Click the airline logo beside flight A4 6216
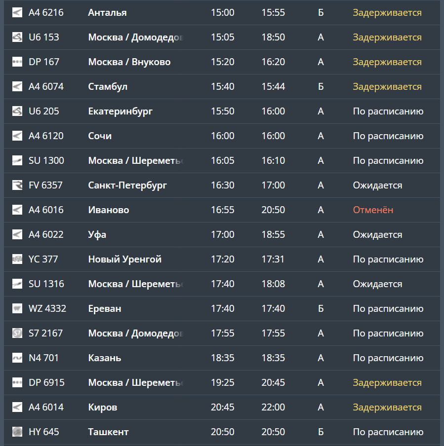Image resolution: width=444 pixels, height=446 pixels. (17, 12)
